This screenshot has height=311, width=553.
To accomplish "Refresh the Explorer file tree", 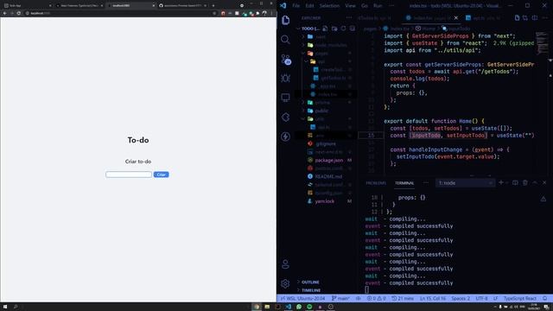I will click(x=343, y=29).
